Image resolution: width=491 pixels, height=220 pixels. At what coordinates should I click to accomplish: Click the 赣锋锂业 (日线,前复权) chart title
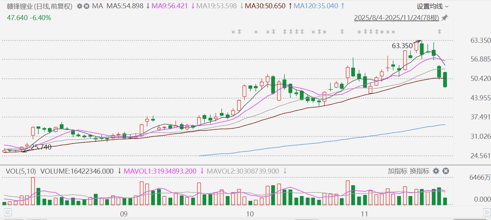click(x=40, y=6)
